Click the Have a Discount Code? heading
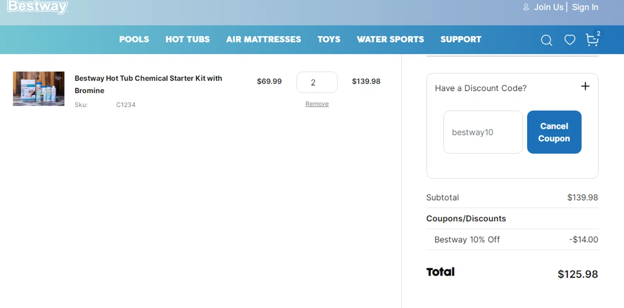This screenshot has width=624, height=308. [480, 88]
